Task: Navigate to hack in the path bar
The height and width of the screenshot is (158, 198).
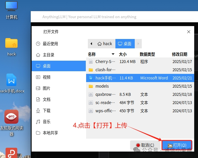Action: tap(105, 44)
